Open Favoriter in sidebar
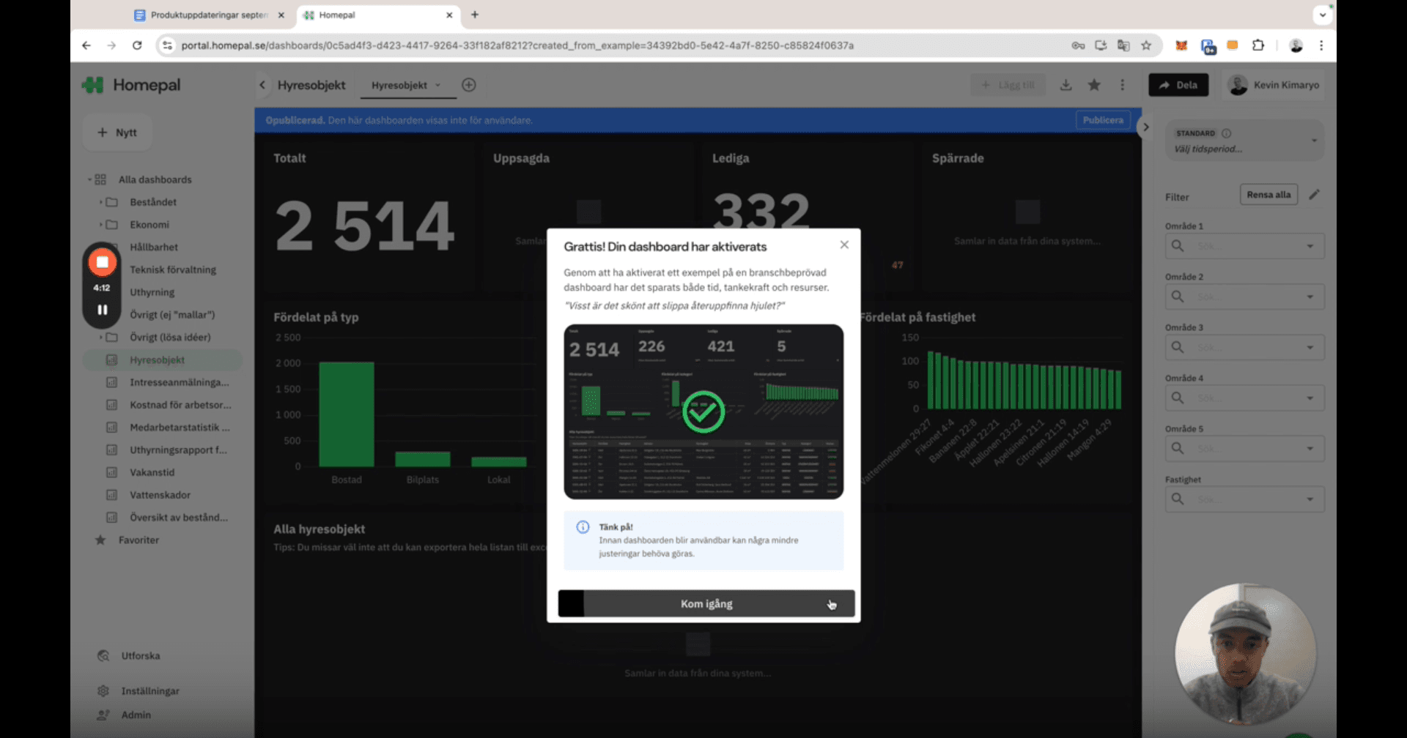The width and height of the screenshot is (1407, 738). coord(139,540)
